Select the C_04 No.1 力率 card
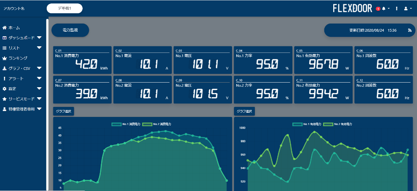417x191 pixels. 263,60
